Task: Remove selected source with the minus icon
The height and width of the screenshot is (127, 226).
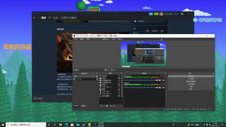Action: [104, 106]
